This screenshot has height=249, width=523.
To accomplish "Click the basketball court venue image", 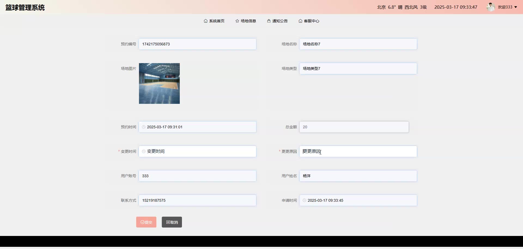I will point(159,83).
